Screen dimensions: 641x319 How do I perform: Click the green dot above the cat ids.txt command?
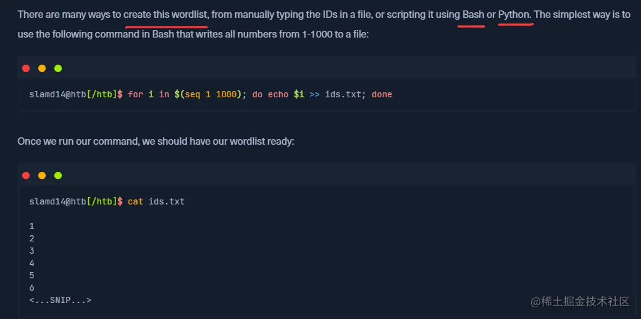coord(58,176)
